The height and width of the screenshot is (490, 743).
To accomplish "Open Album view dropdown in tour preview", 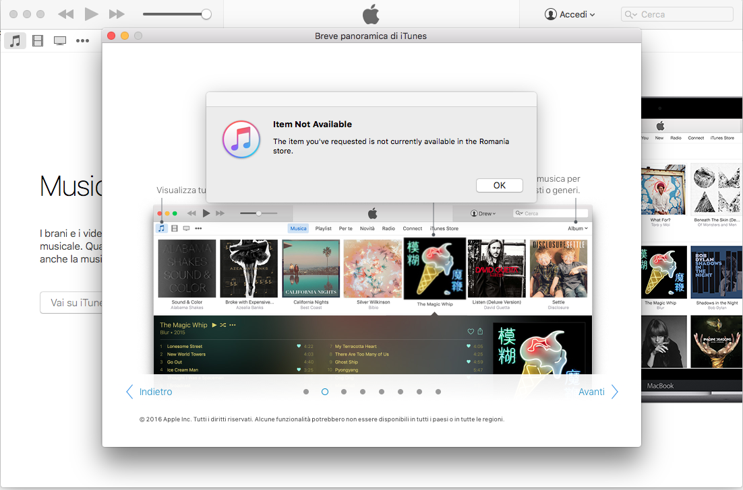I will 578,228.
